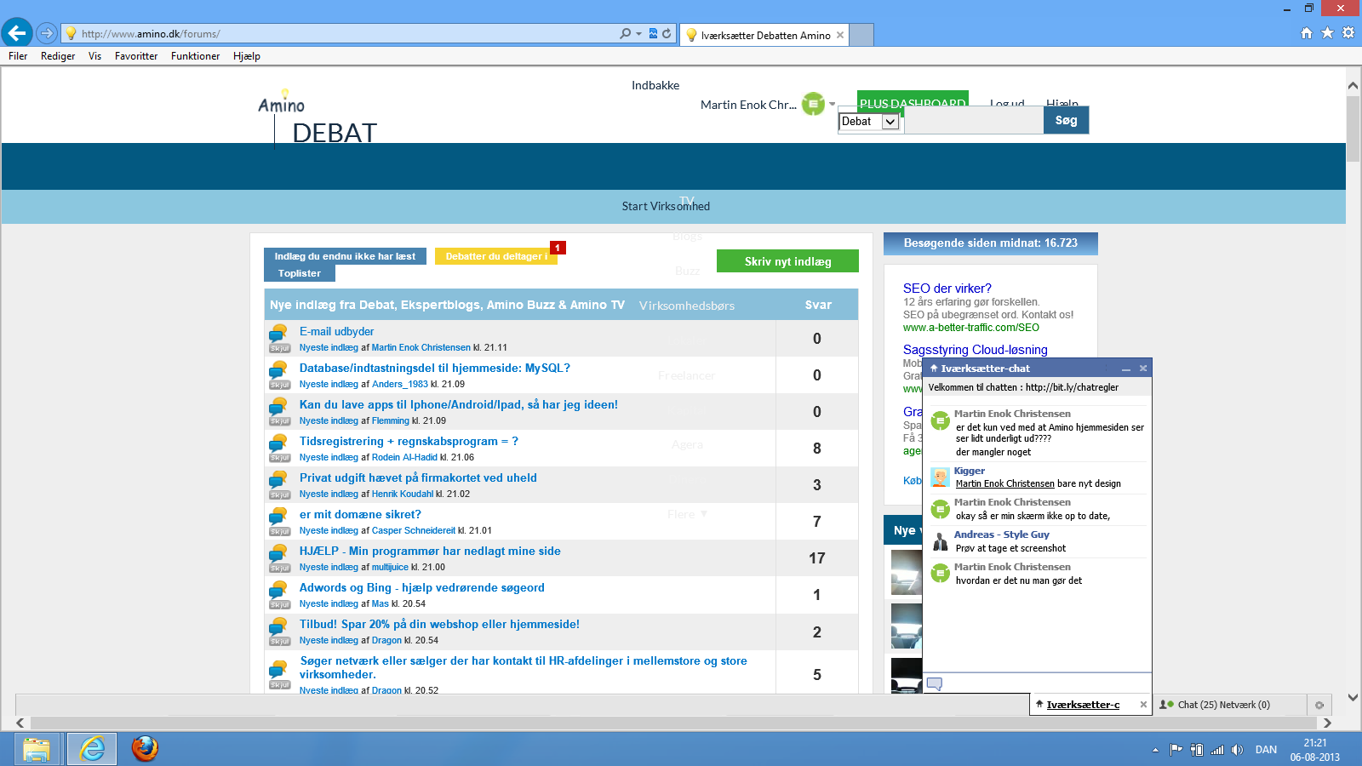Show hidden system tray icons
This screenshot has width=1362, height=766.
point(1155,750)
